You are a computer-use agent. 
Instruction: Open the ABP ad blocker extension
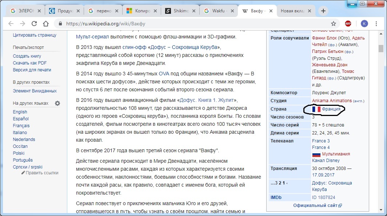pos(348,24)
